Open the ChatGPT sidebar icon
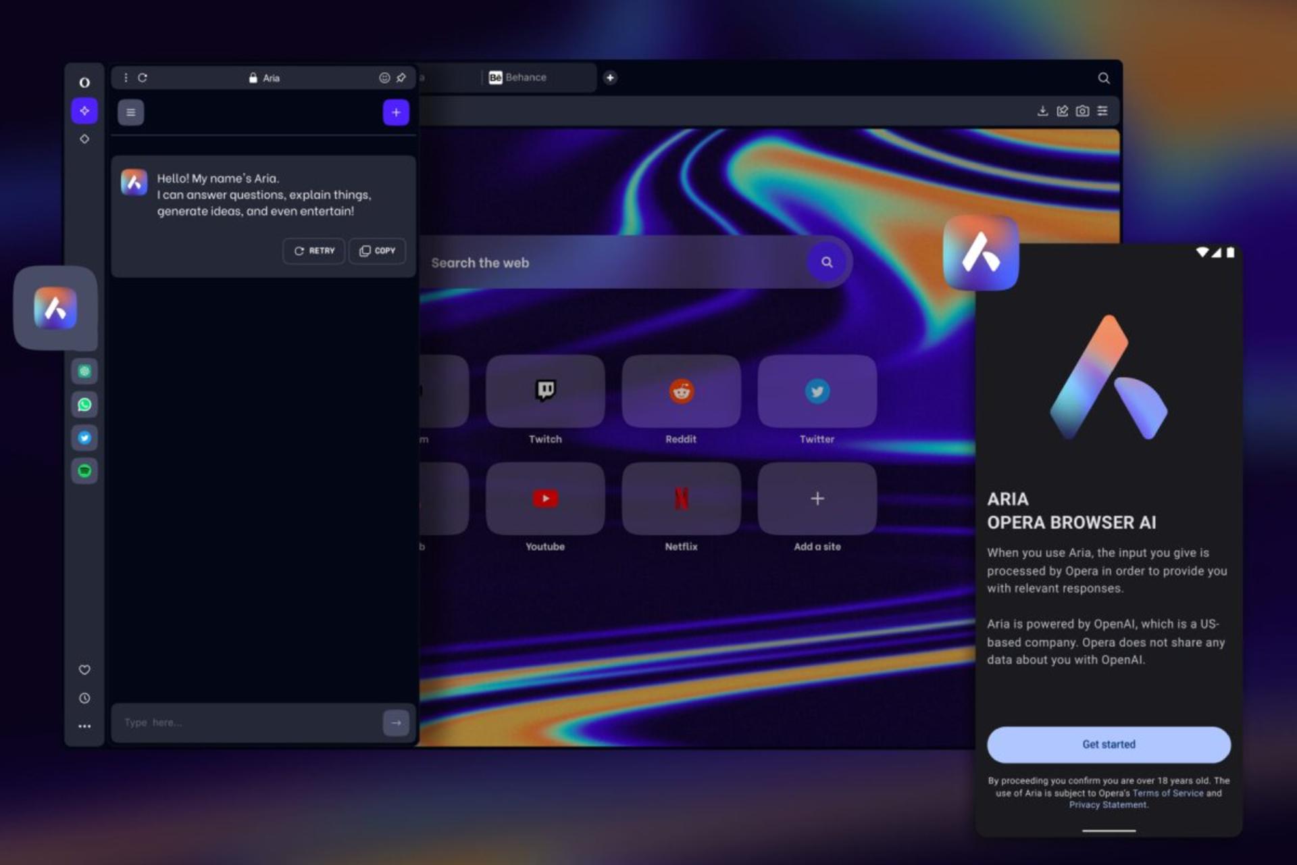Screen dimensions: 1297x865 (84, 371)
